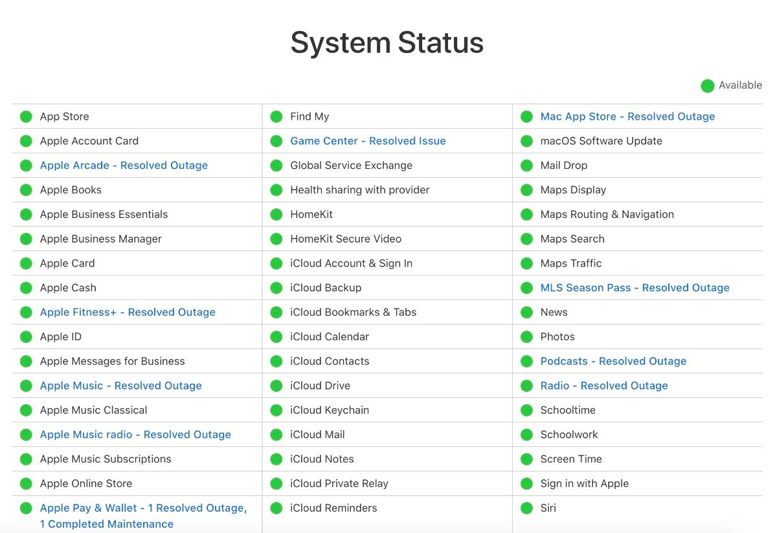Click the green dot beside Screen Time
The height and width of the screenshot is (533, 777).
click(x=527, y=459)
